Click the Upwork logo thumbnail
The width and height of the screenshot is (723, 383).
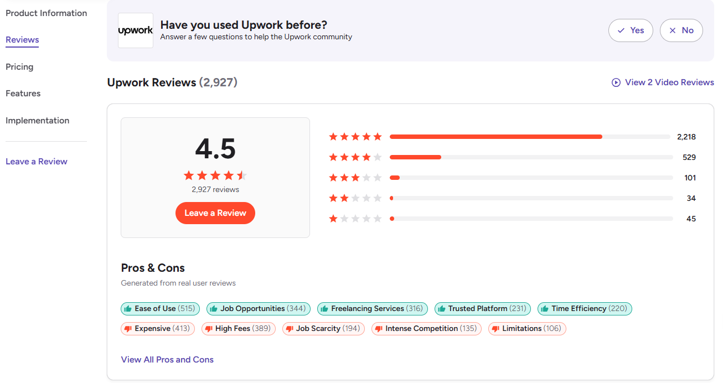coord(136,30)
